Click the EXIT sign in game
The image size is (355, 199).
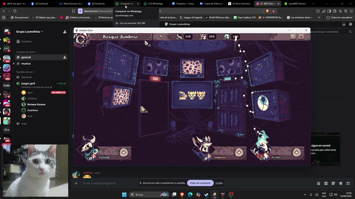point(156,79)
